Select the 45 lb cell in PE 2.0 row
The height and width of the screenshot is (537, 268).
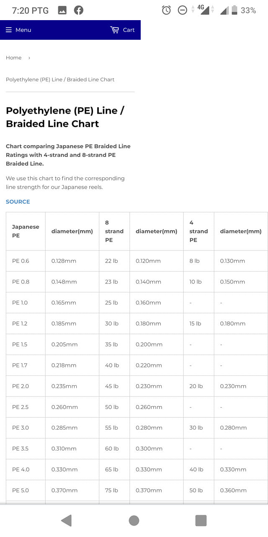click(x=114, y=386)
